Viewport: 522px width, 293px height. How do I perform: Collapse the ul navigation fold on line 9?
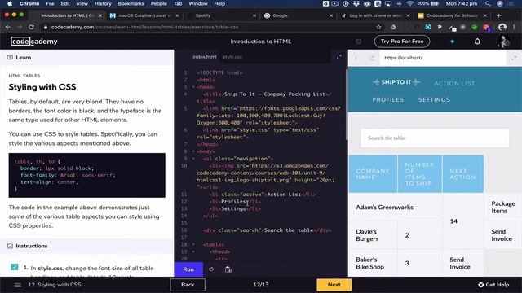point(193,159)
